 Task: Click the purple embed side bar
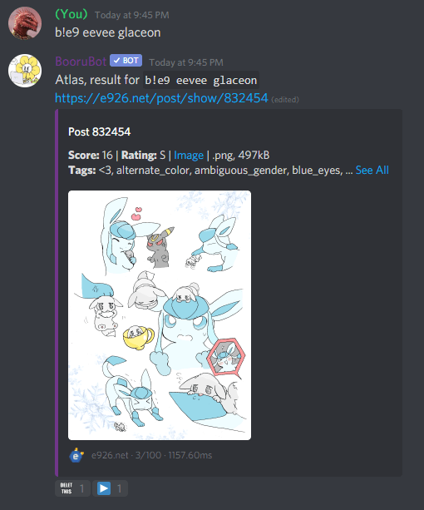(57, 293)
